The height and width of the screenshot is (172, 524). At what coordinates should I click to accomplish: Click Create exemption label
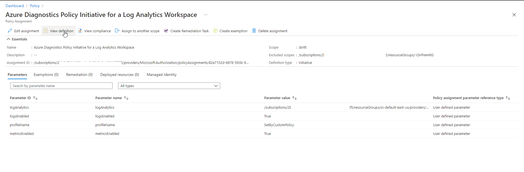[x=234, y=31]
